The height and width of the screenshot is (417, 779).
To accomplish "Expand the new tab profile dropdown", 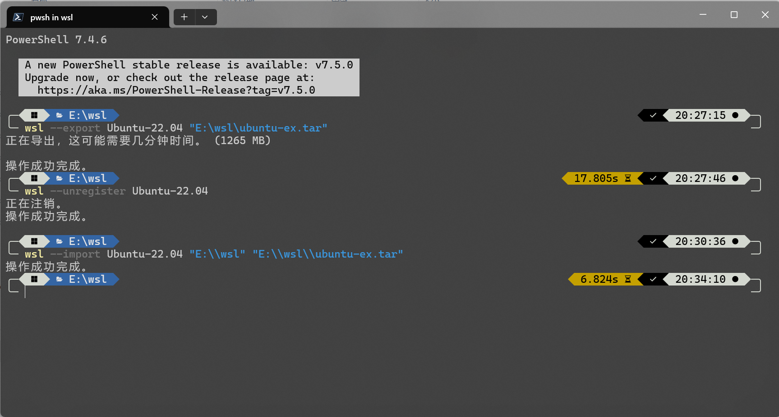I will tap(205, 17).
